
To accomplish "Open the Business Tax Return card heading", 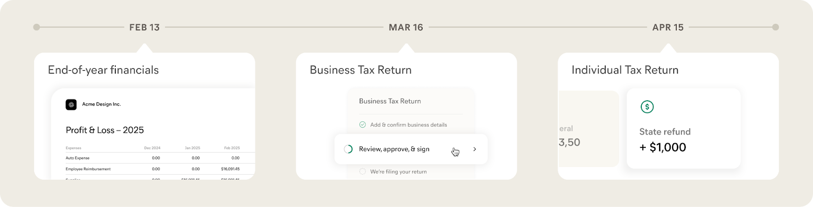I will coord(360,70).
